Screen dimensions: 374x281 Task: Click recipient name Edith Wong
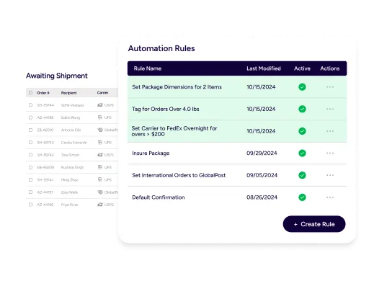tap(71, 117)
